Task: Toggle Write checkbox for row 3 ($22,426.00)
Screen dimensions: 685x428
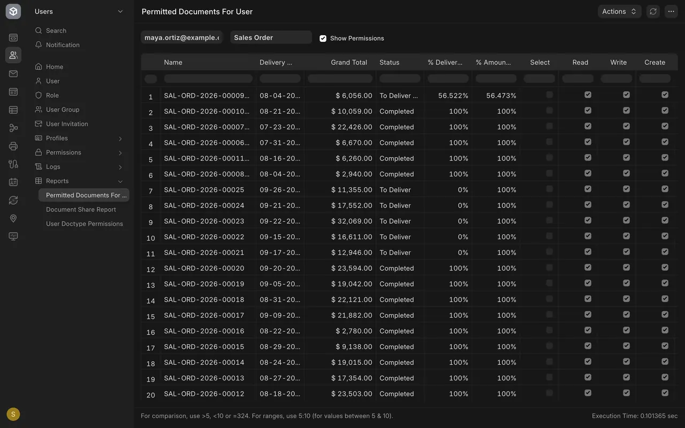Action: 626,126
